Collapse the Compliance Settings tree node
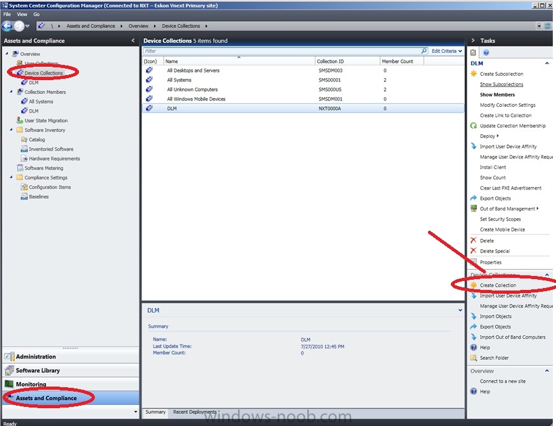556x426 pixels. click(x=11, y=177)
